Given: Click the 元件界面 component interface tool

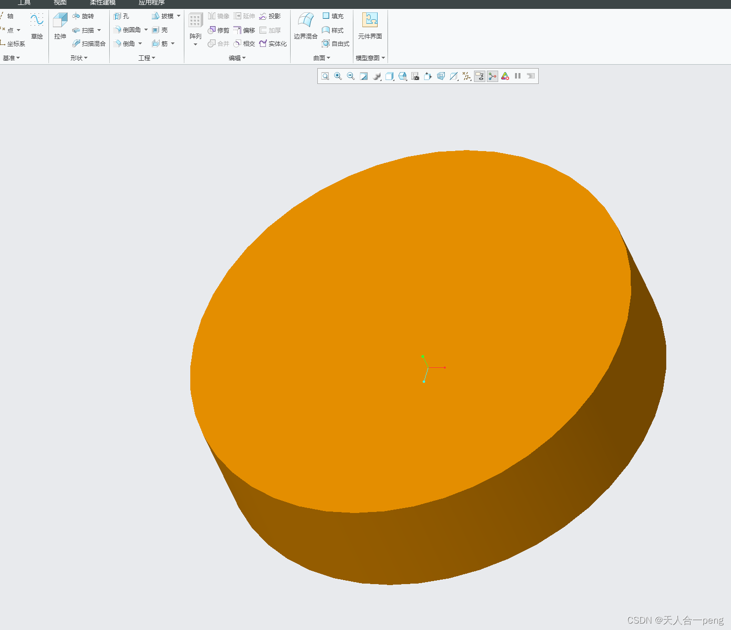Looking at the screenshot, I should click(370, 26).
